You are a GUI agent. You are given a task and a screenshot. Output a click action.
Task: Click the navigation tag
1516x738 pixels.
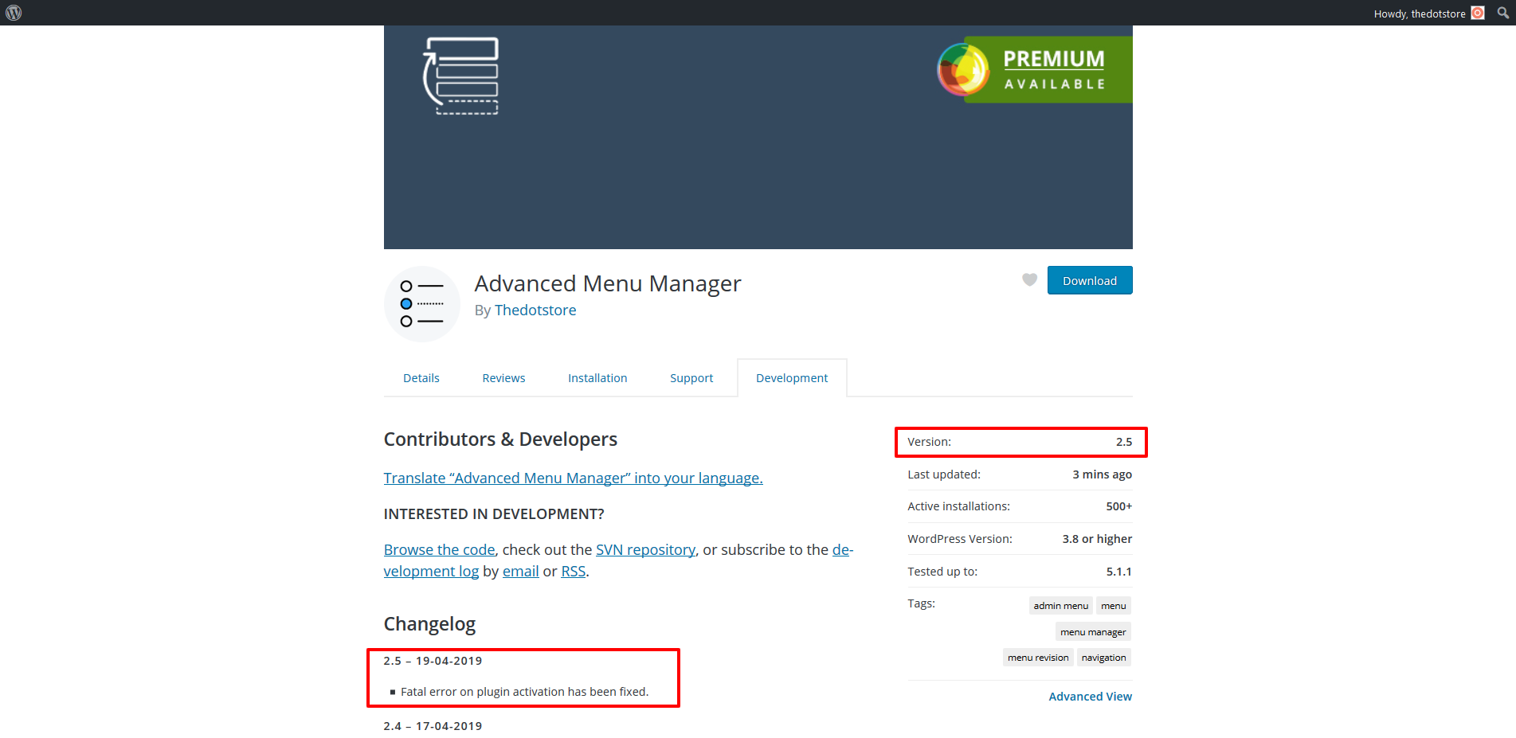pos(1104,658)
